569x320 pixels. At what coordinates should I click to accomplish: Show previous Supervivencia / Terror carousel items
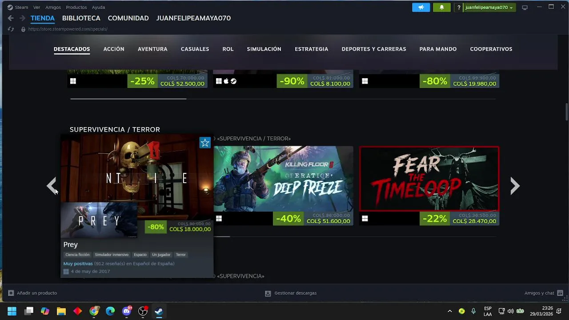pyautogui.click(x=52, y=186)
